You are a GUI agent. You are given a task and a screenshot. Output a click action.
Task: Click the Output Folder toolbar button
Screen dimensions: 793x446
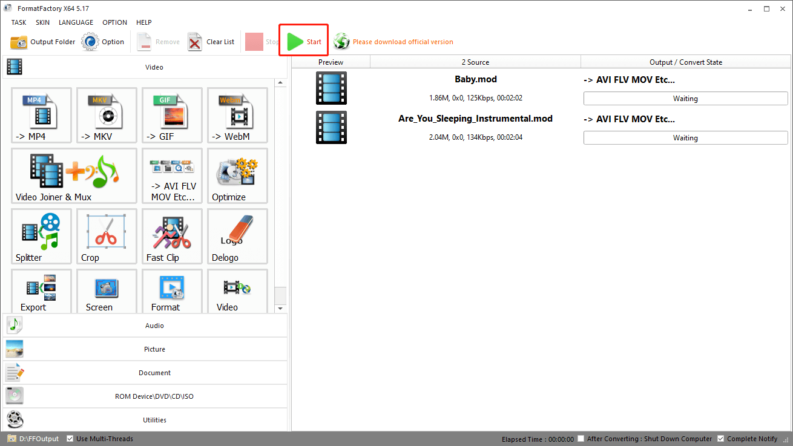(x=43, y=42)
